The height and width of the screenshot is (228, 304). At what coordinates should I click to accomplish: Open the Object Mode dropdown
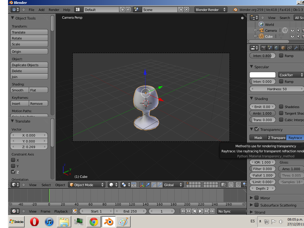click(x=87, y=185)
